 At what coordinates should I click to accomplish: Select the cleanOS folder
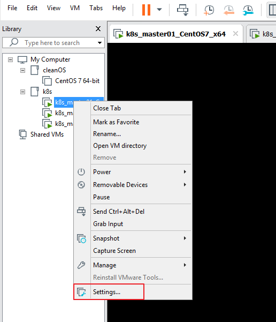pos(55,70)
